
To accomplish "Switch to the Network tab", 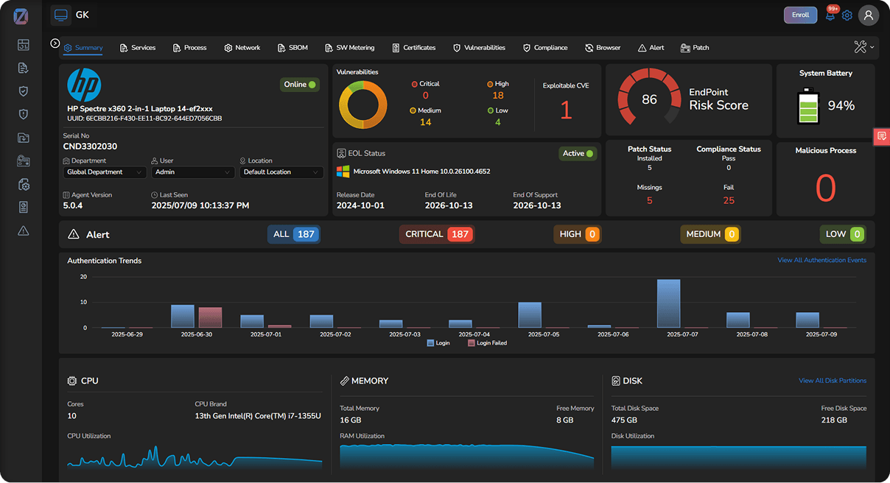I will pyautogui.click(x=242, y=48).
